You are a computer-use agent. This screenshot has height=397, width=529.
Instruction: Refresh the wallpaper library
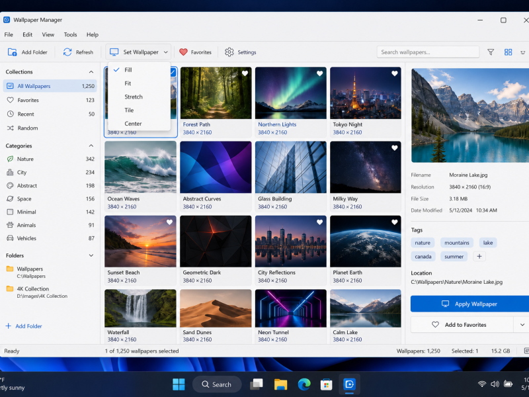[x=78, y=52]
